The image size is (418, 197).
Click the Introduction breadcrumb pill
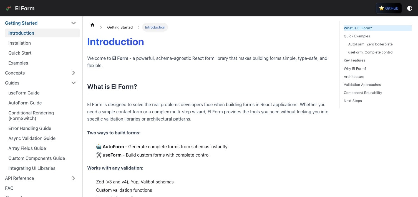(155, 27)
